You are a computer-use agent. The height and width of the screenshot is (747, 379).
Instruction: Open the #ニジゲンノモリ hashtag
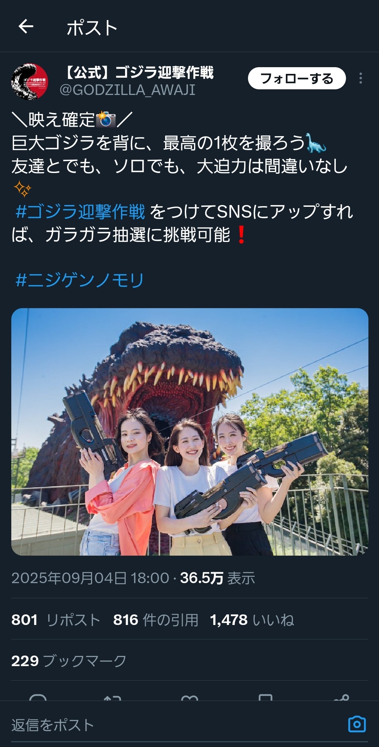pyautogui.click(x=80, y=280)
